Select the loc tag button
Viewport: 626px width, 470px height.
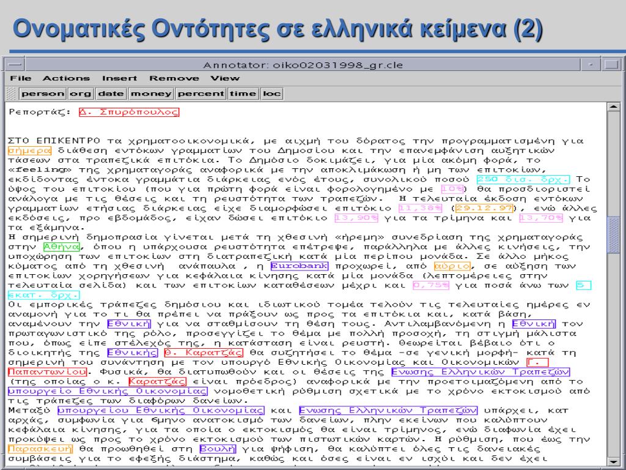[x=272, y=94]
